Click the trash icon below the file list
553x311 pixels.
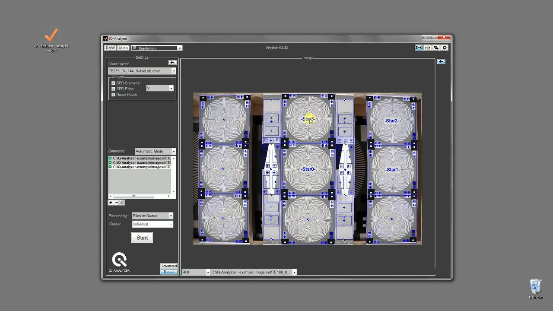pos(122,203)
